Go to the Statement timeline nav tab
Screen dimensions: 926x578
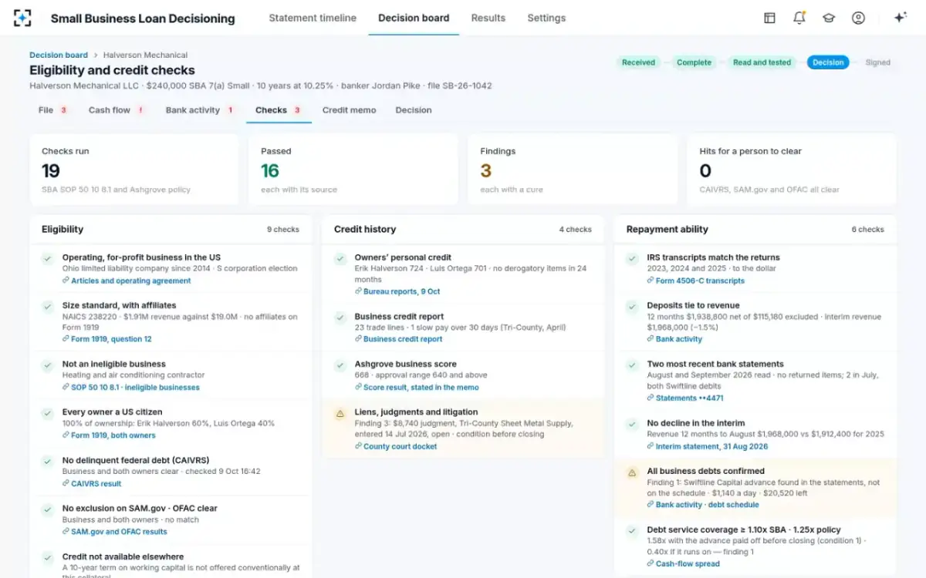pyautogui.click(x=313, y=18)
